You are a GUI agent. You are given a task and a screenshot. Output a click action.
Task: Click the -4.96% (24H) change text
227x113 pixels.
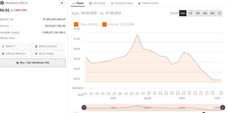20,10
